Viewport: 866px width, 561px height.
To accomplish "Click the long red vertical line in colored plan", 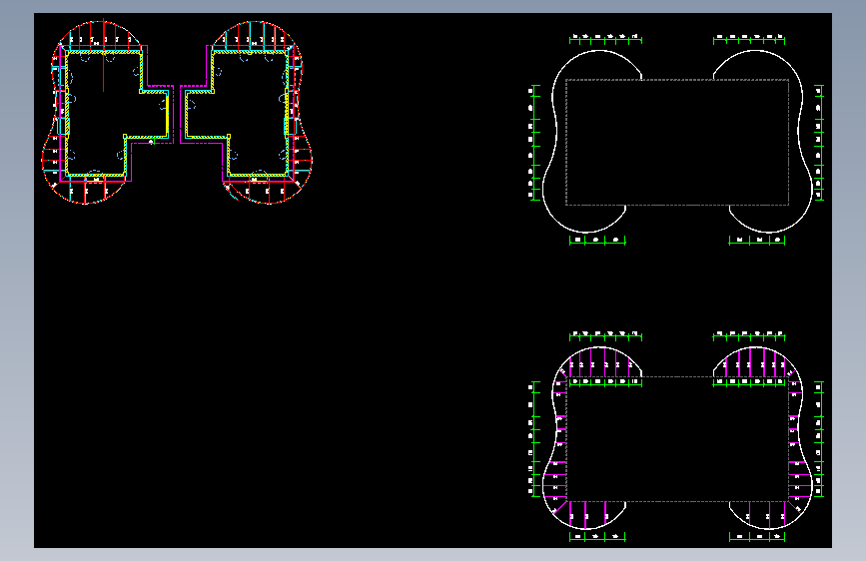I will click(103, 55).
